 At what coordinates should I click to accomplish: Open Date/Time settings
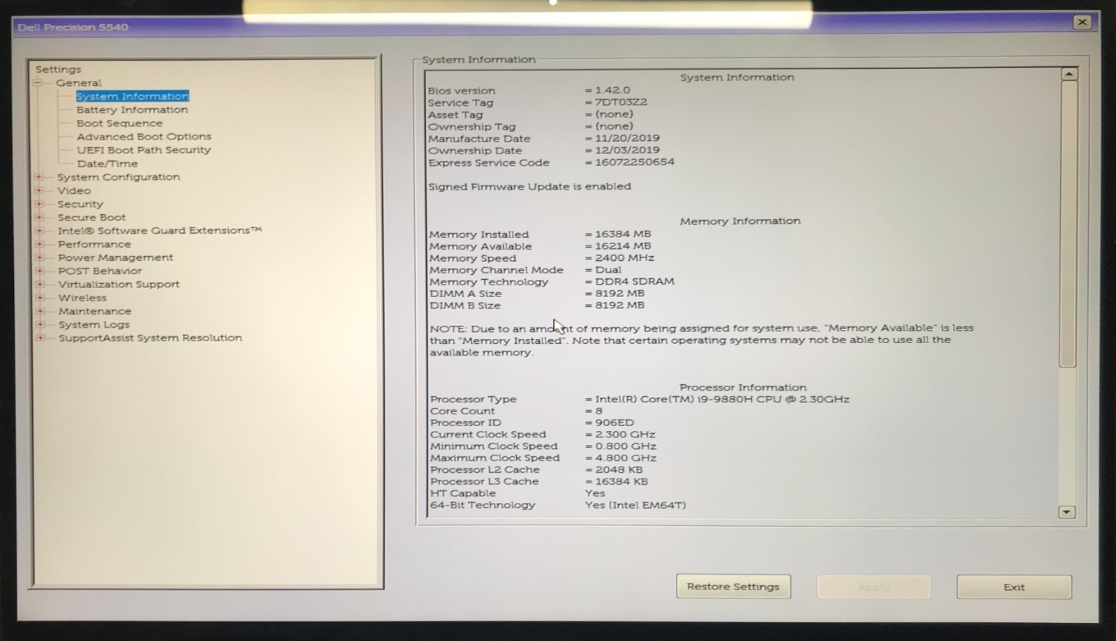107,163
